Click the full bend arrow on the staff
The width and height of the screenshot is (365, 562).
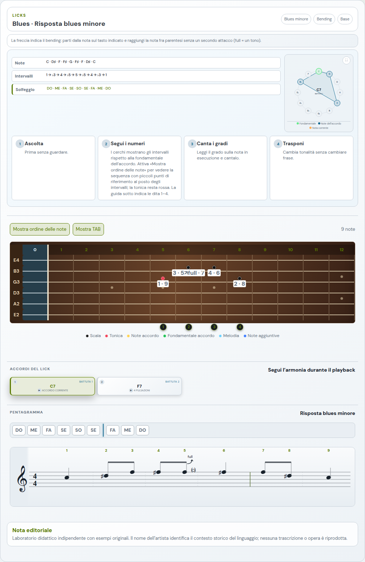click(x=190, y=462)
